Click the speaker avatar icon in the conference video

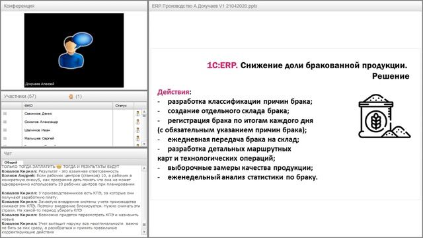(x=75, y=50)
